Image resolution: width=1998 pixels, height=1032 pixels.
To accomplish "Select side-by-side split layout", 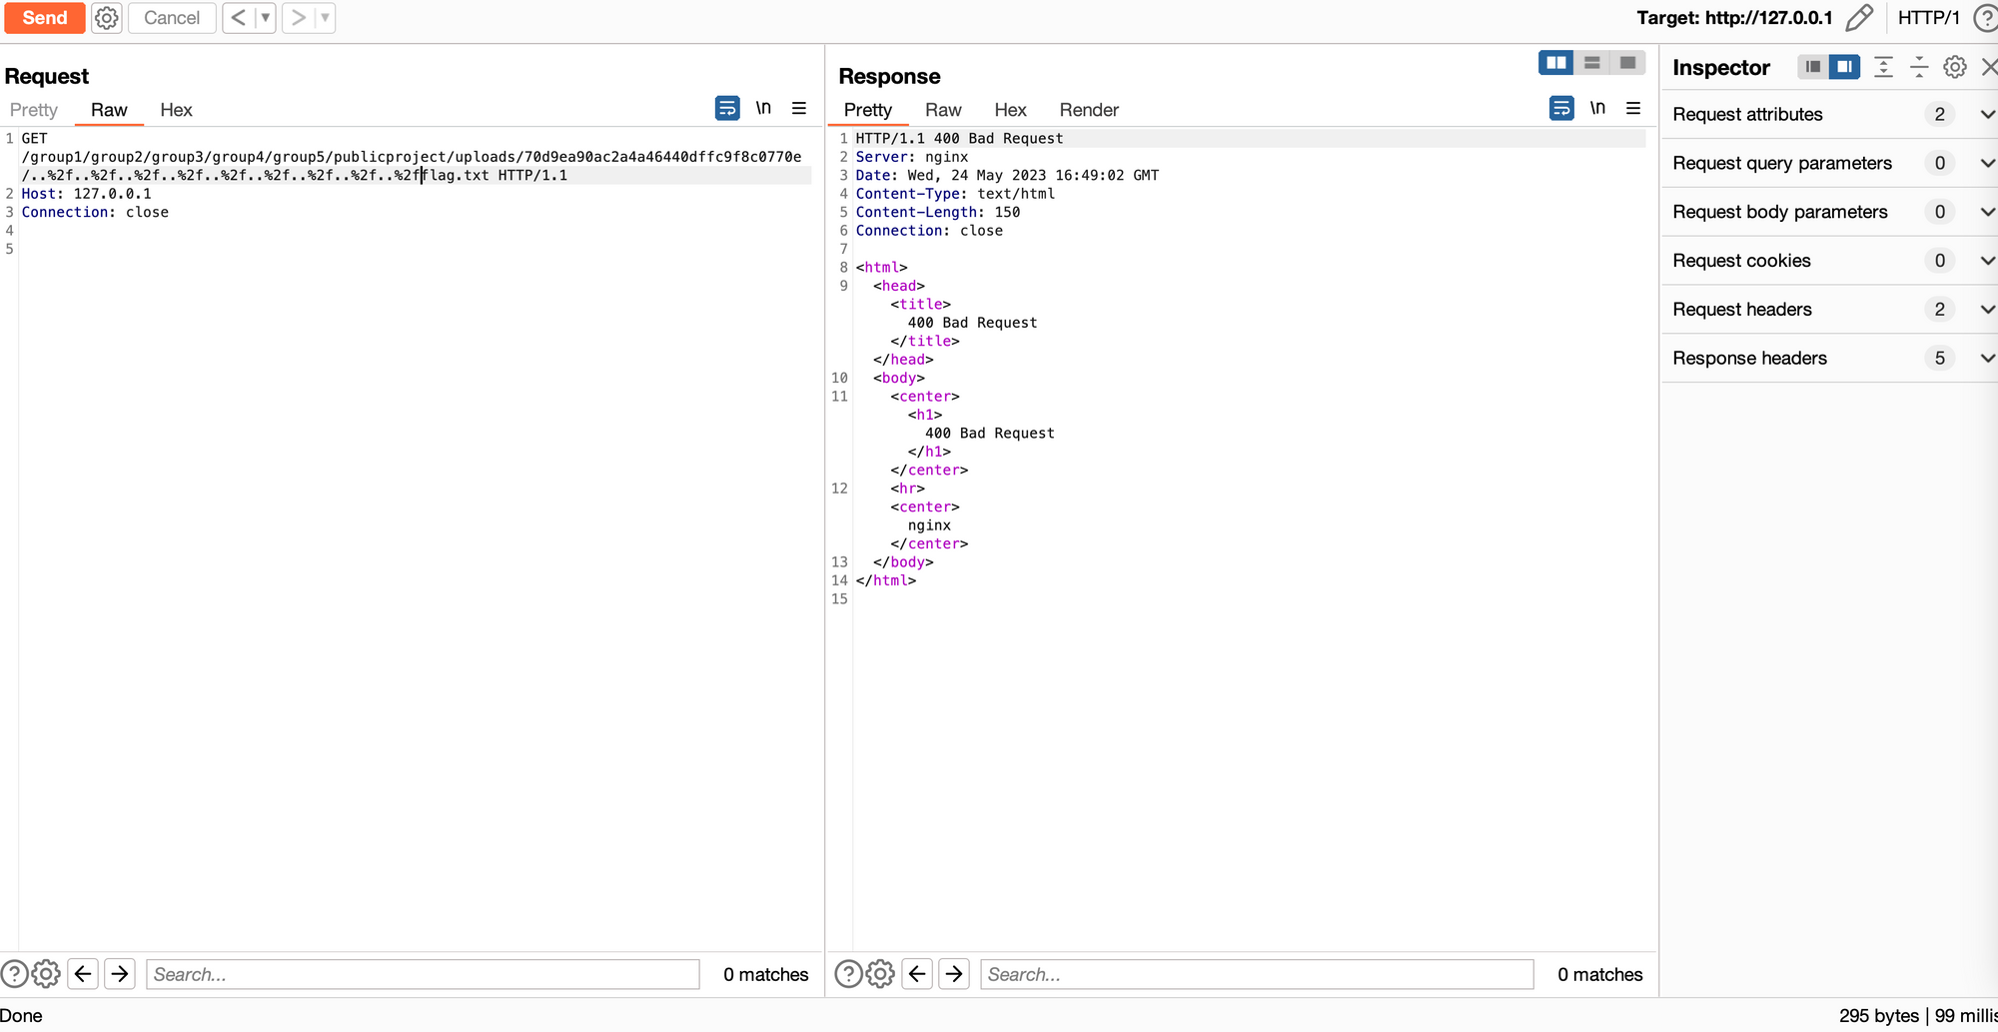I will 1556,63.
